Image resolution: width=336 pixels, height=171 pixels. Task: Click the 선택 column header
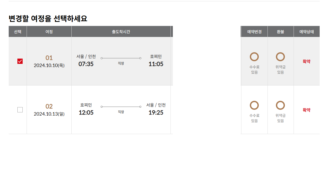coord(18,32)
